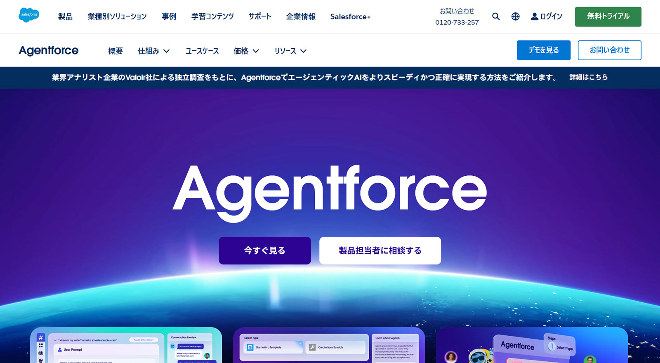The image size is (660, 363).
Task: Follow the 詳細はこちら banner link
Action: coord(589,77)
